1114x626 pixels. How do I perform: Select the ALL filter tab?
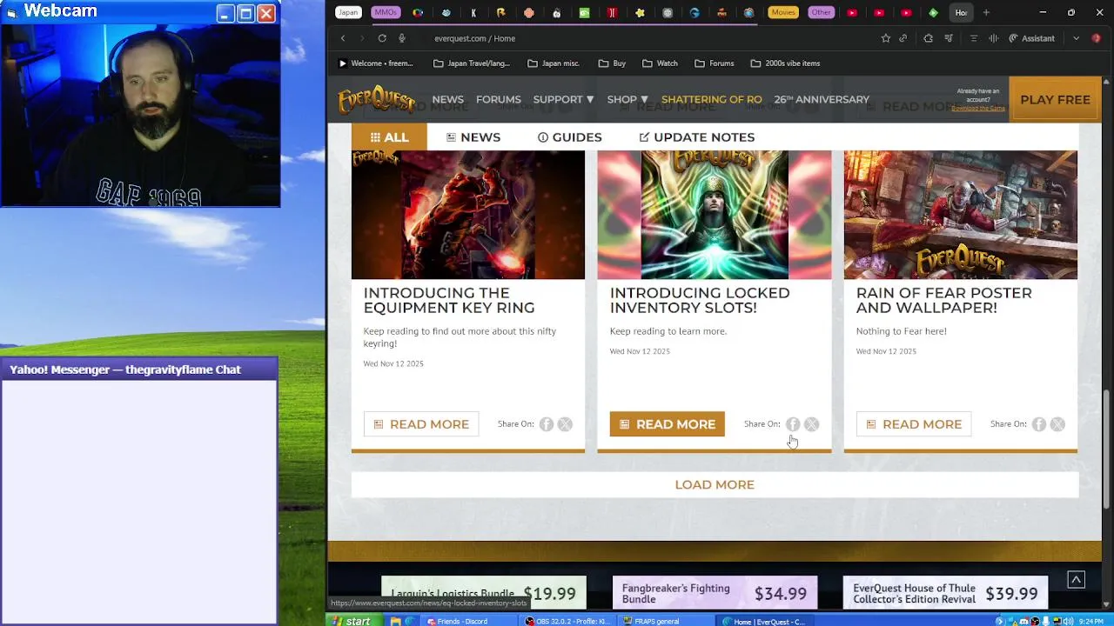pos(389,137)
